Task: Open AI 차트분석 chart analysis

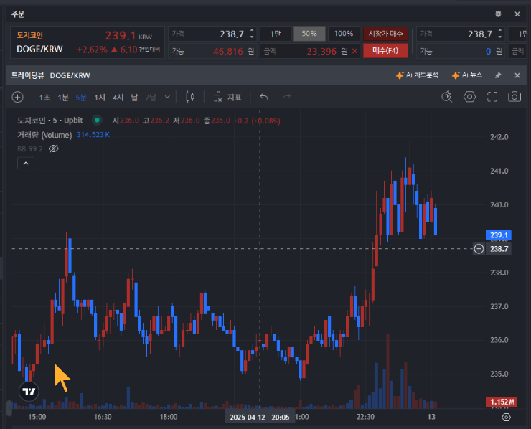Action: pos(417,75)
